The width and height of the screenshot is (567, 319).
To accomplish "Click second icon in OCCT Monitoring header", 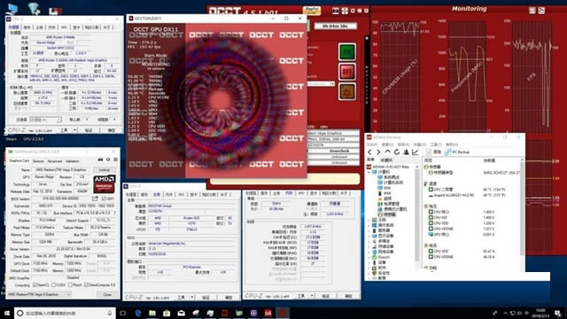I will click(541, 11).
